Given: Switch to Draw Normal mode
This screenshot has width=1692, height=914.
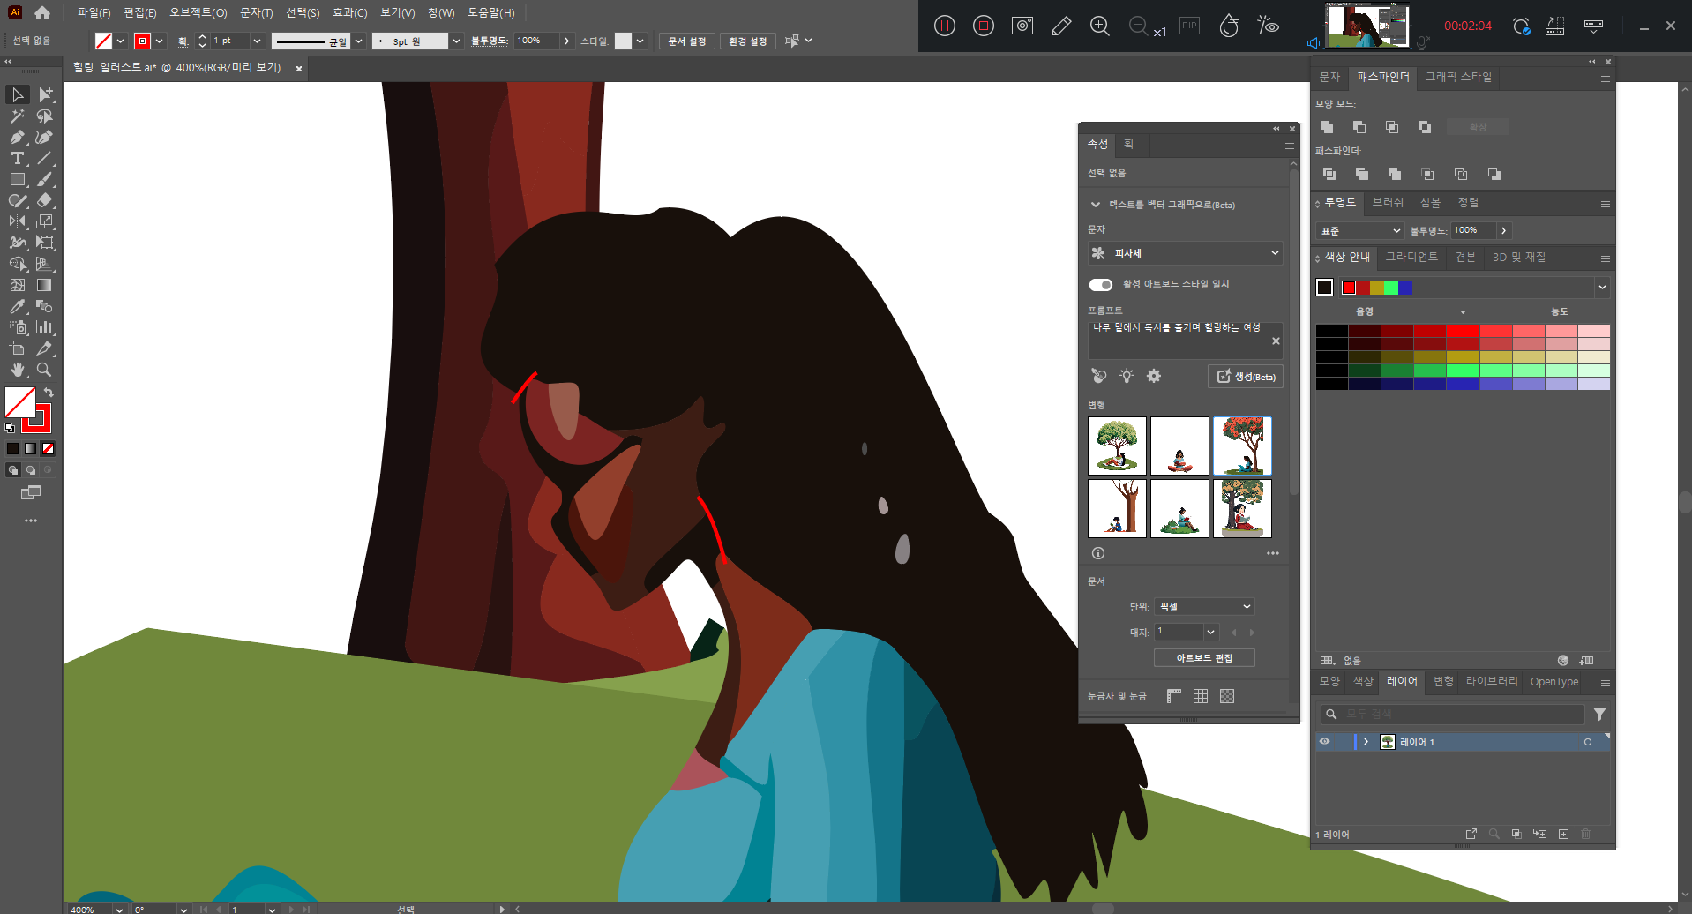Looking at the screenshot, I should (x=12, y=470).
